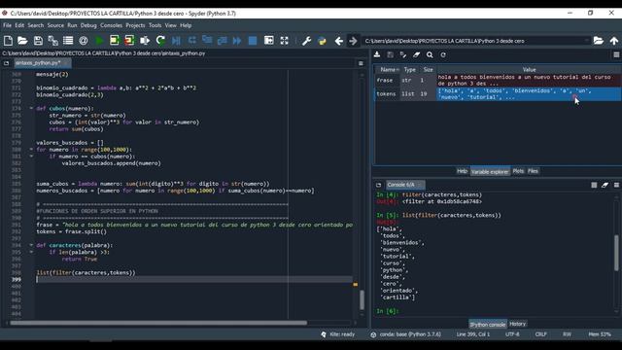Step return in debugger
622x350 pixels.
pyautogui.click(x=223, y=41)
